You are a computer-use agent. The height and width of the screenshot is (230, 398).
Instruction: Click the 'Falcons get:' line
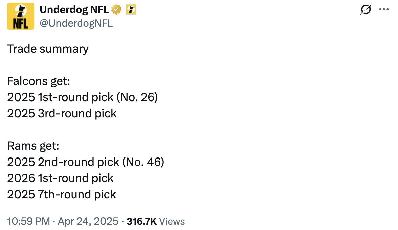[39, 81]
